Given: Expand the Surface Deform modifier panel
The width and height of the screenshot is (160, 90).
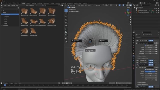Looking at the screenshot, I should pos(136,87).
